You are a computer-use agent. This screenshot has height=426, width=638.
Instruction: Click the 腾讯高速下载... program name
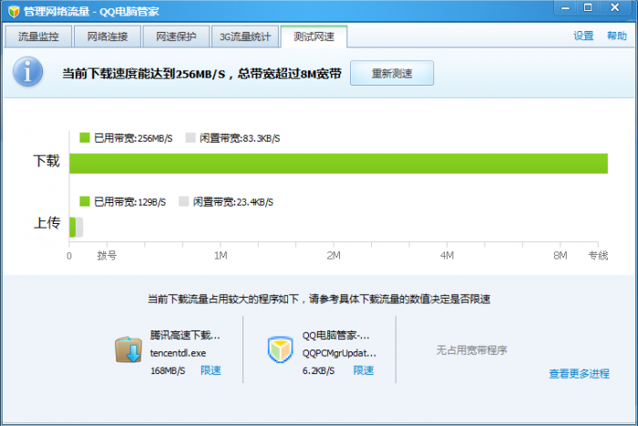185,335
